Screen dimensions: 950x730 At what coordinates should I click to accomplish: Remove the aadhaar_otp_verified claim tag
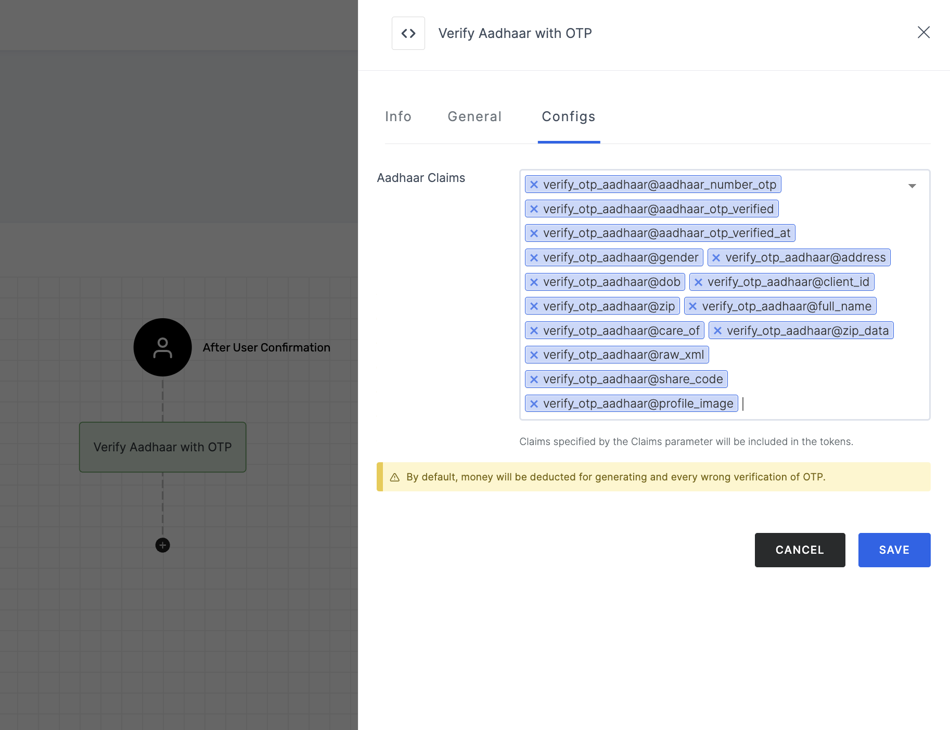click(x=534, y=209)
